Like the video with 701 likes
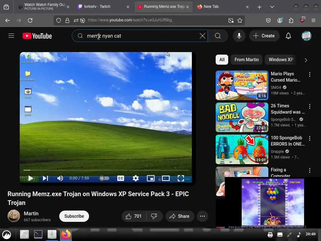321x241 pixels. (x=134, y=216)
